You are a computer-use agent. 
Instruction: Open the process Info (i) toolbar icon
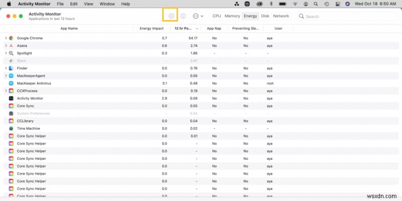pos(183,16)
